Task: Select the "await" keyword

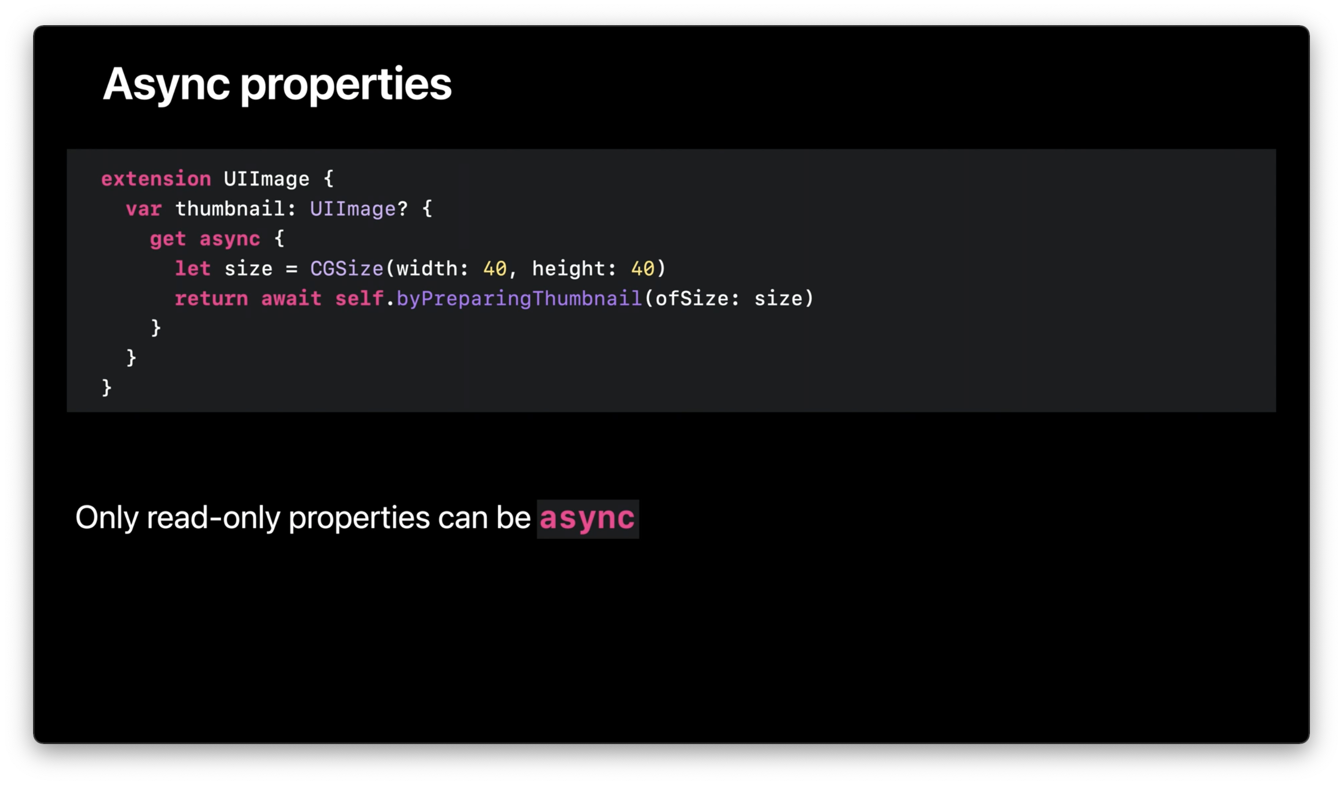Action: [x=291, y=298]
